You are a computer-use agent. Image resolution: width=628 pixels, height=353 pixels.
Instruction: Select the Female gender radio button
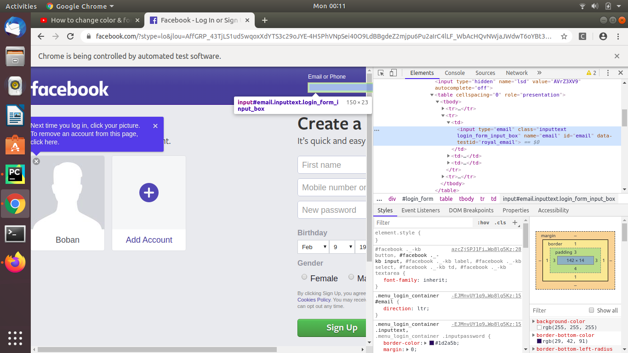click(304, 277)
